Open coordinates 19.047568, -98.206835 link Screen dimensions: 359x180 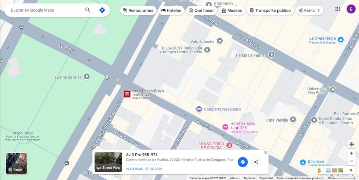coord(144,169)
